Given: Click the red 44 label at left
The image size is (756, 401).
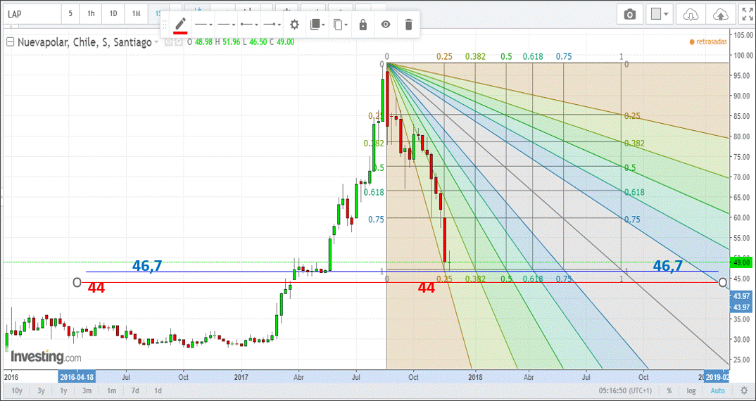Looking at the screenshot, I should point(96,288).
